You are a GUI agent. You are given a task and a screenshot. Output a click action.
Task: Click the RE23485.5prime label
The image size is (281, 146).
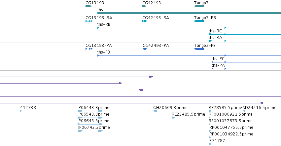(188, 114)
